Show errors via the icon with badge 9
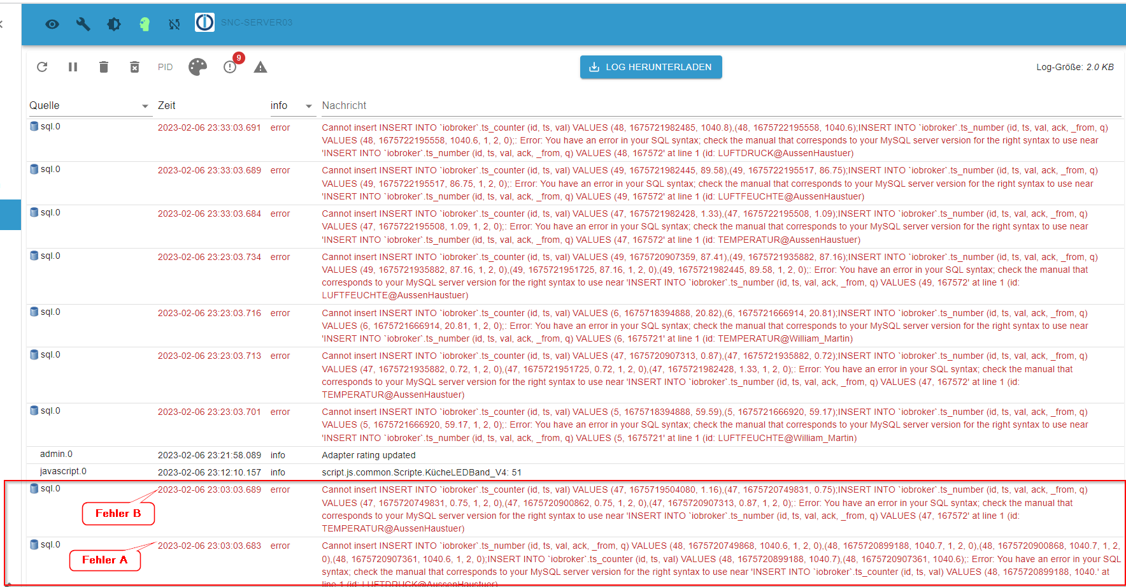Viewport: 1126px width, 587px height. (230, 67)
